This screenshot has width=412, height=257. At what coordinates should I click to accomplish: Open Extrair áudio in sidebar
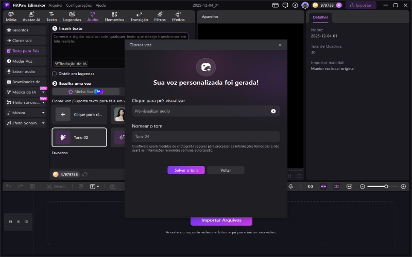tap(26, 71)
